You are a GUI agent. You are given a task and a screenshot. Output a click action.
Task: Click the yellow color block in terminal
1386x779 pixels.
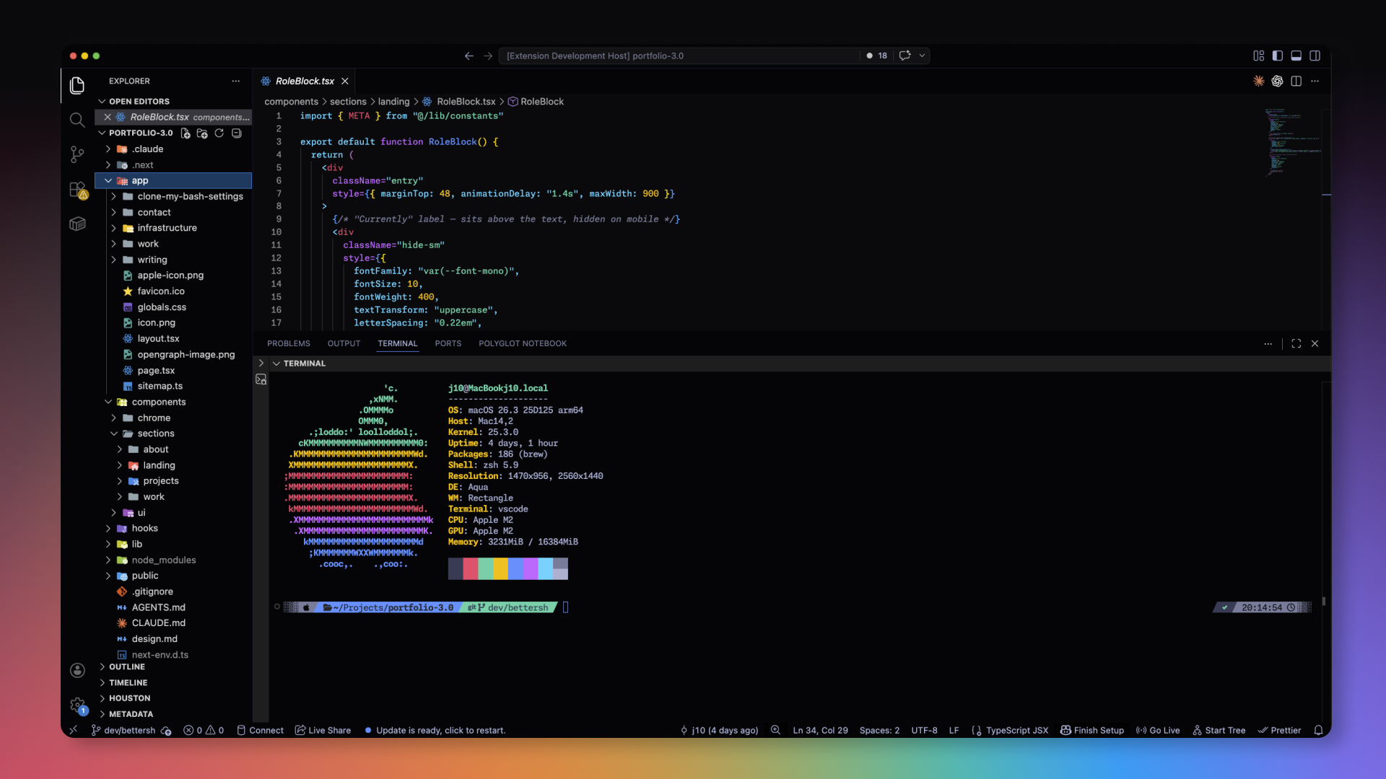coord(500,568)
